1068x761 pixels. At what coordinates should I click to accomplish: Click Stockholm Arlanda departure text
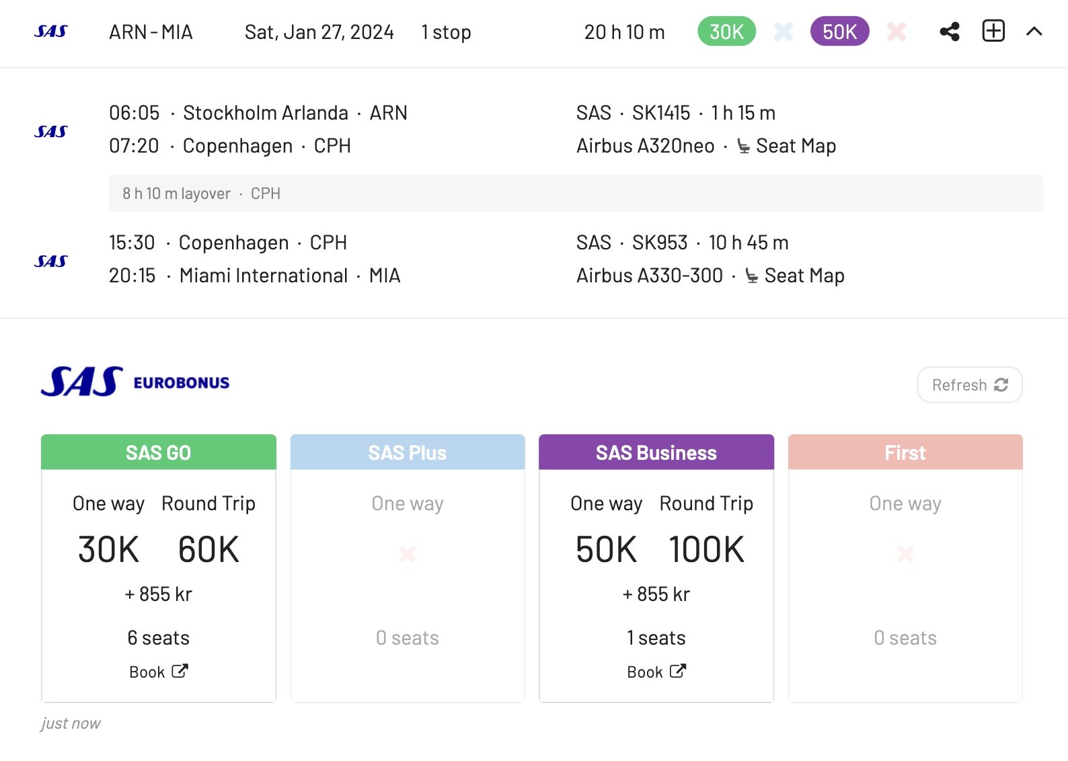point(266,113)
